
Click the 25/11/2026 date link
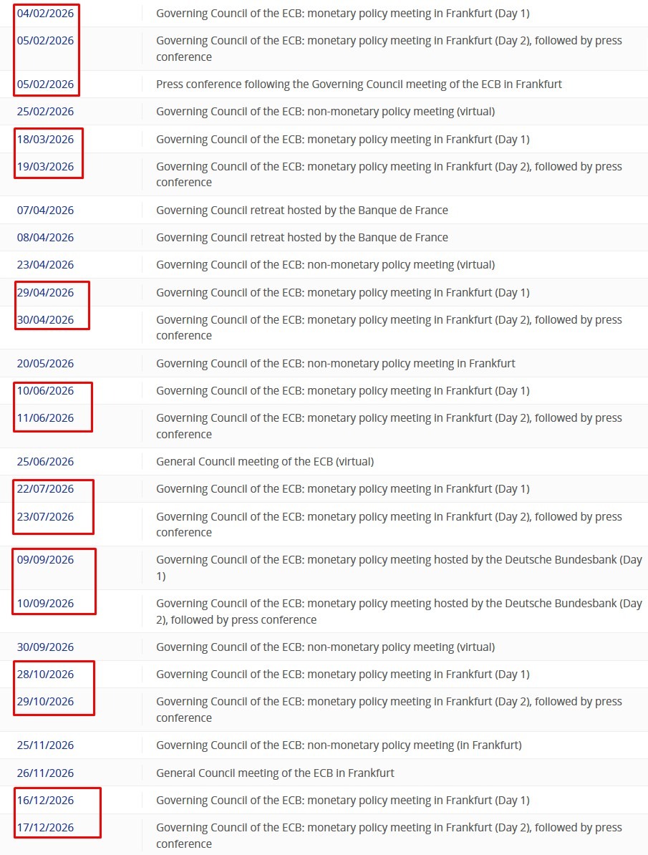(x=45, y=745)
